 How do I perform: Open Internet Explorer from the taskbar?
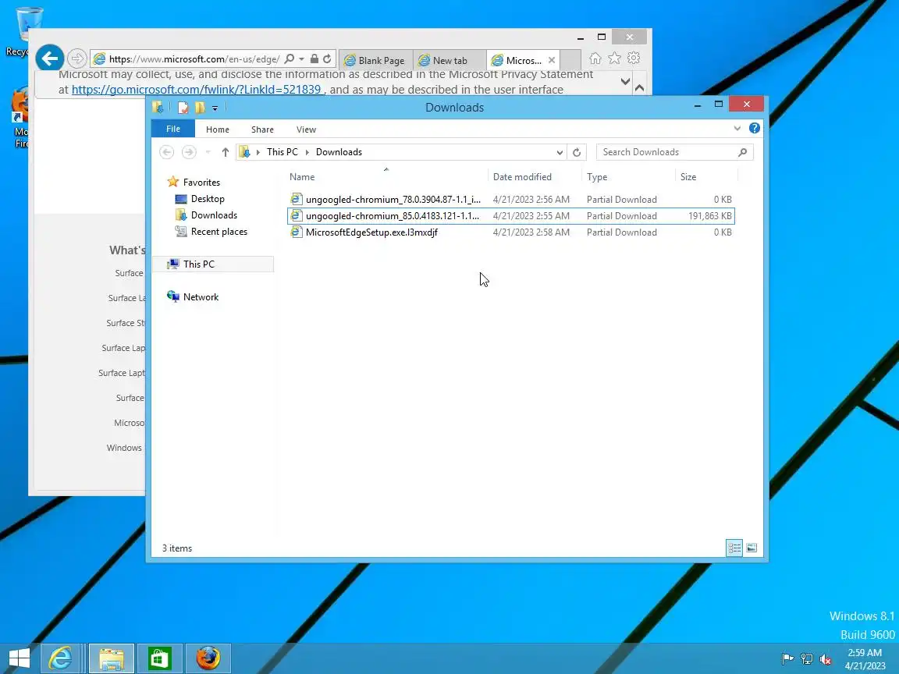[60, 658]
